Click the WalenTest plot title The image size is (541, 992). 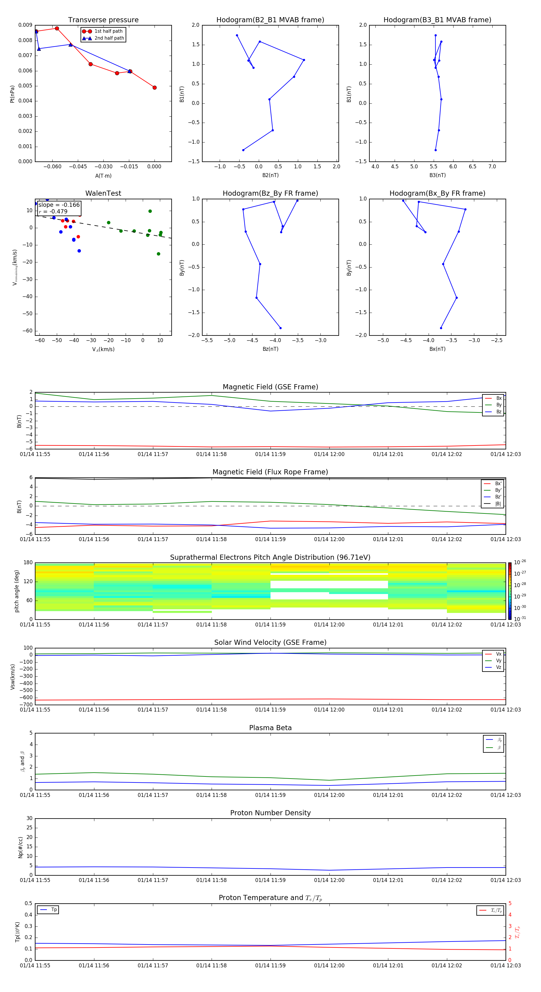tap(103, 193)
